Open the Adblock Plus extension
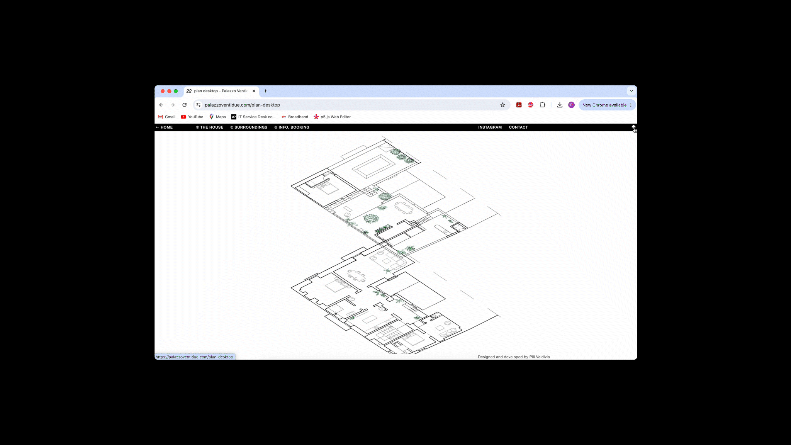Image resolution: width=791 pixels, height=445 pixels. tap(531, 105)
